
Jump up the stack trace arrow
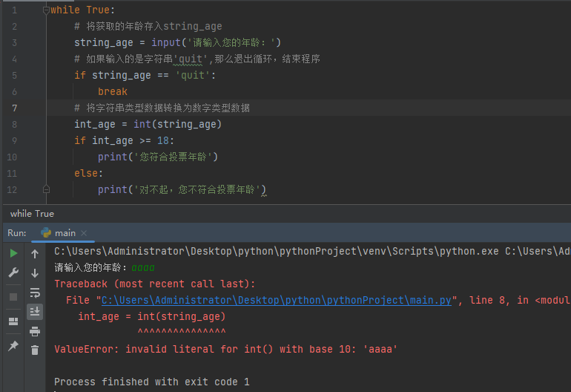35,254
